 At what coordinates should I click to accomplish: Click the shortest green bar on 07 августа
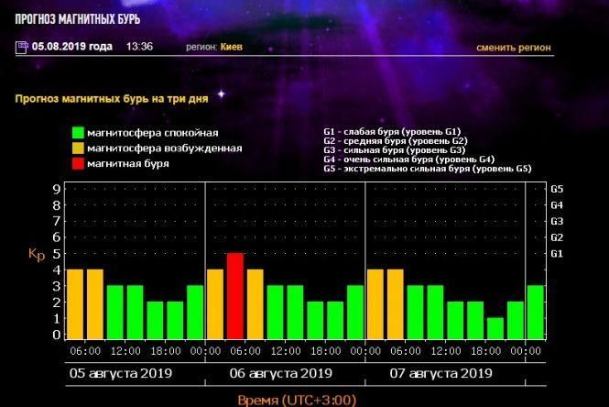[495, 328]
